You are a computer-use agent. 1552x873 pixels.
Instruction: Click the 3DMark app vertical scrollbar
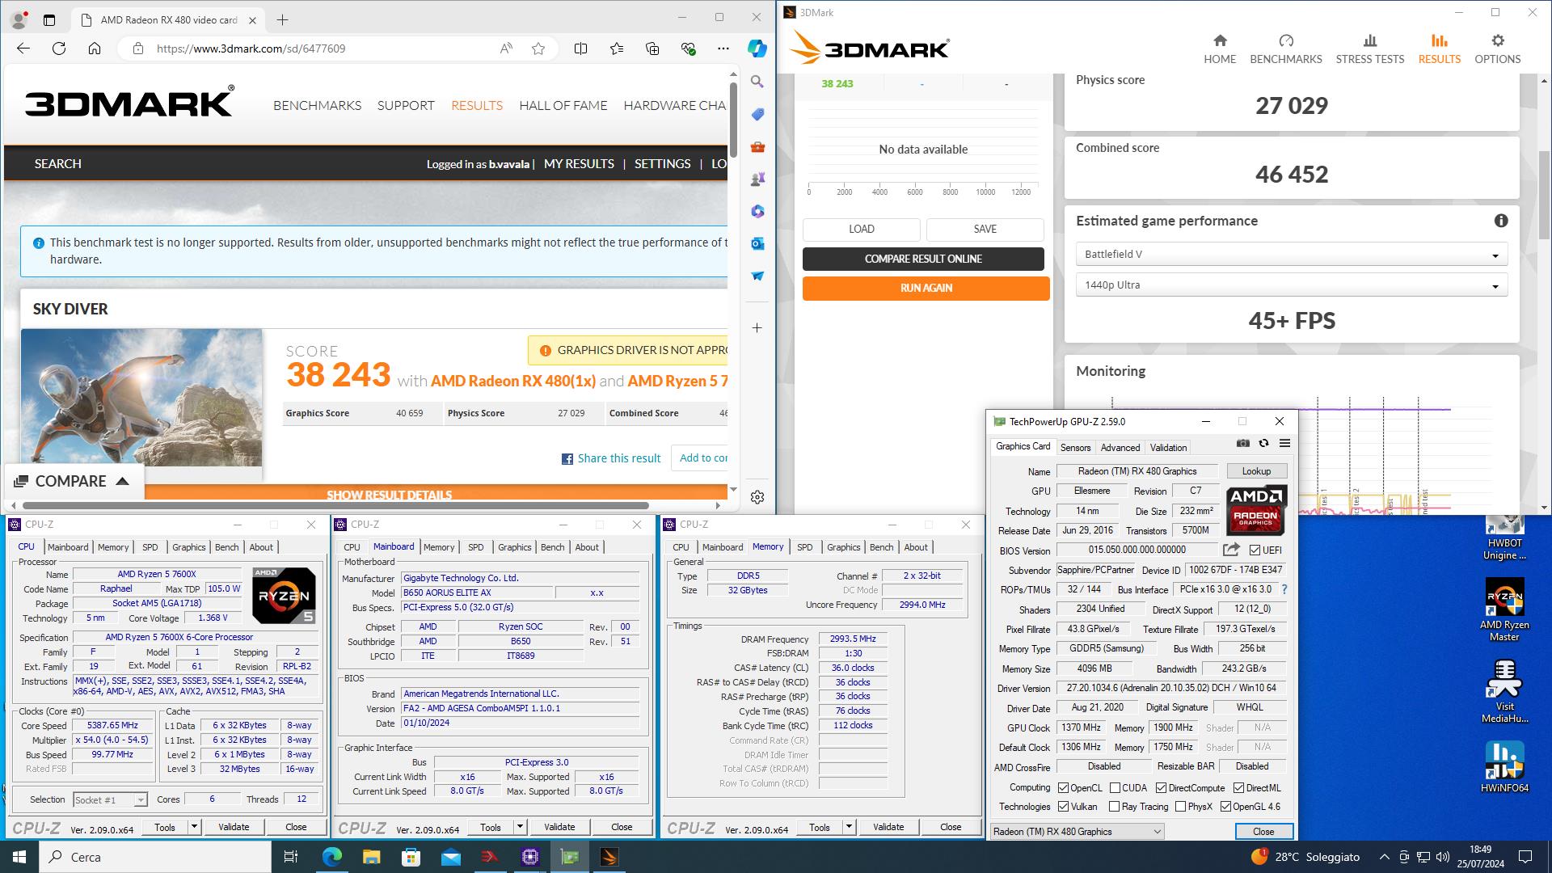[1545, 194]
